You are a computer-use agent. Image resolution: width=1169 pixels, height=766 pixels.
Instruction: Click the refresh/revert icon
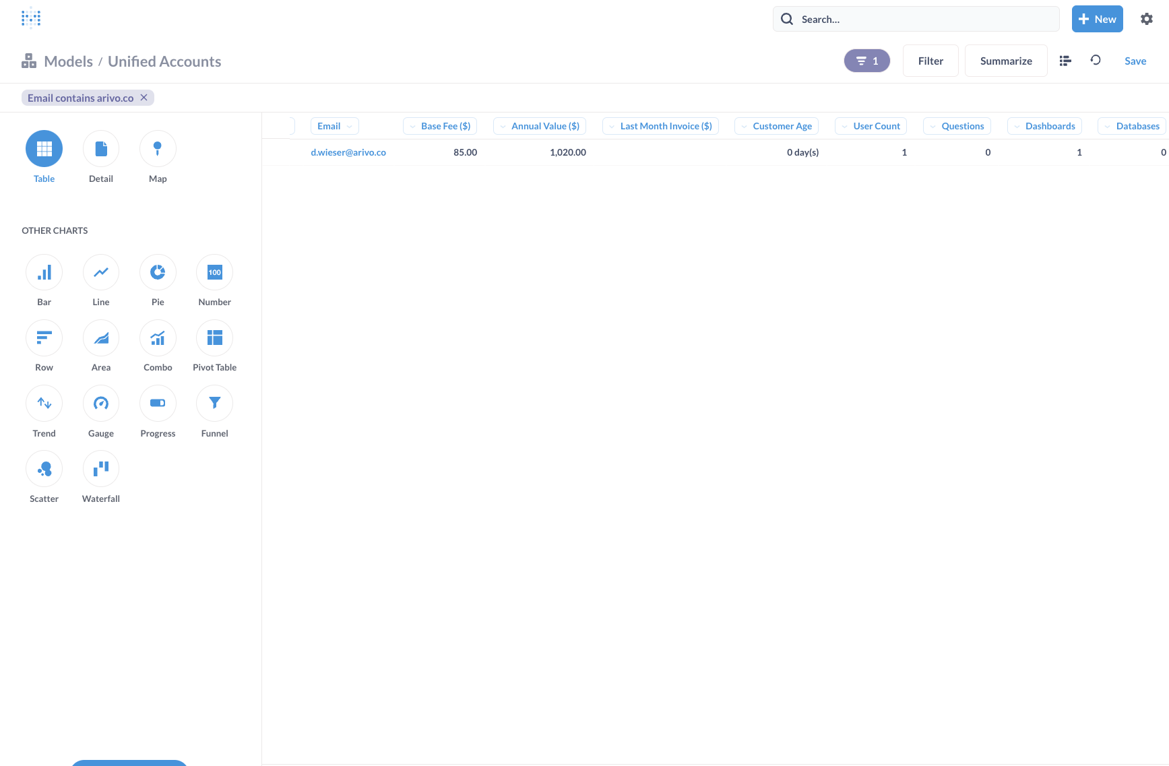pos(1096,60)
